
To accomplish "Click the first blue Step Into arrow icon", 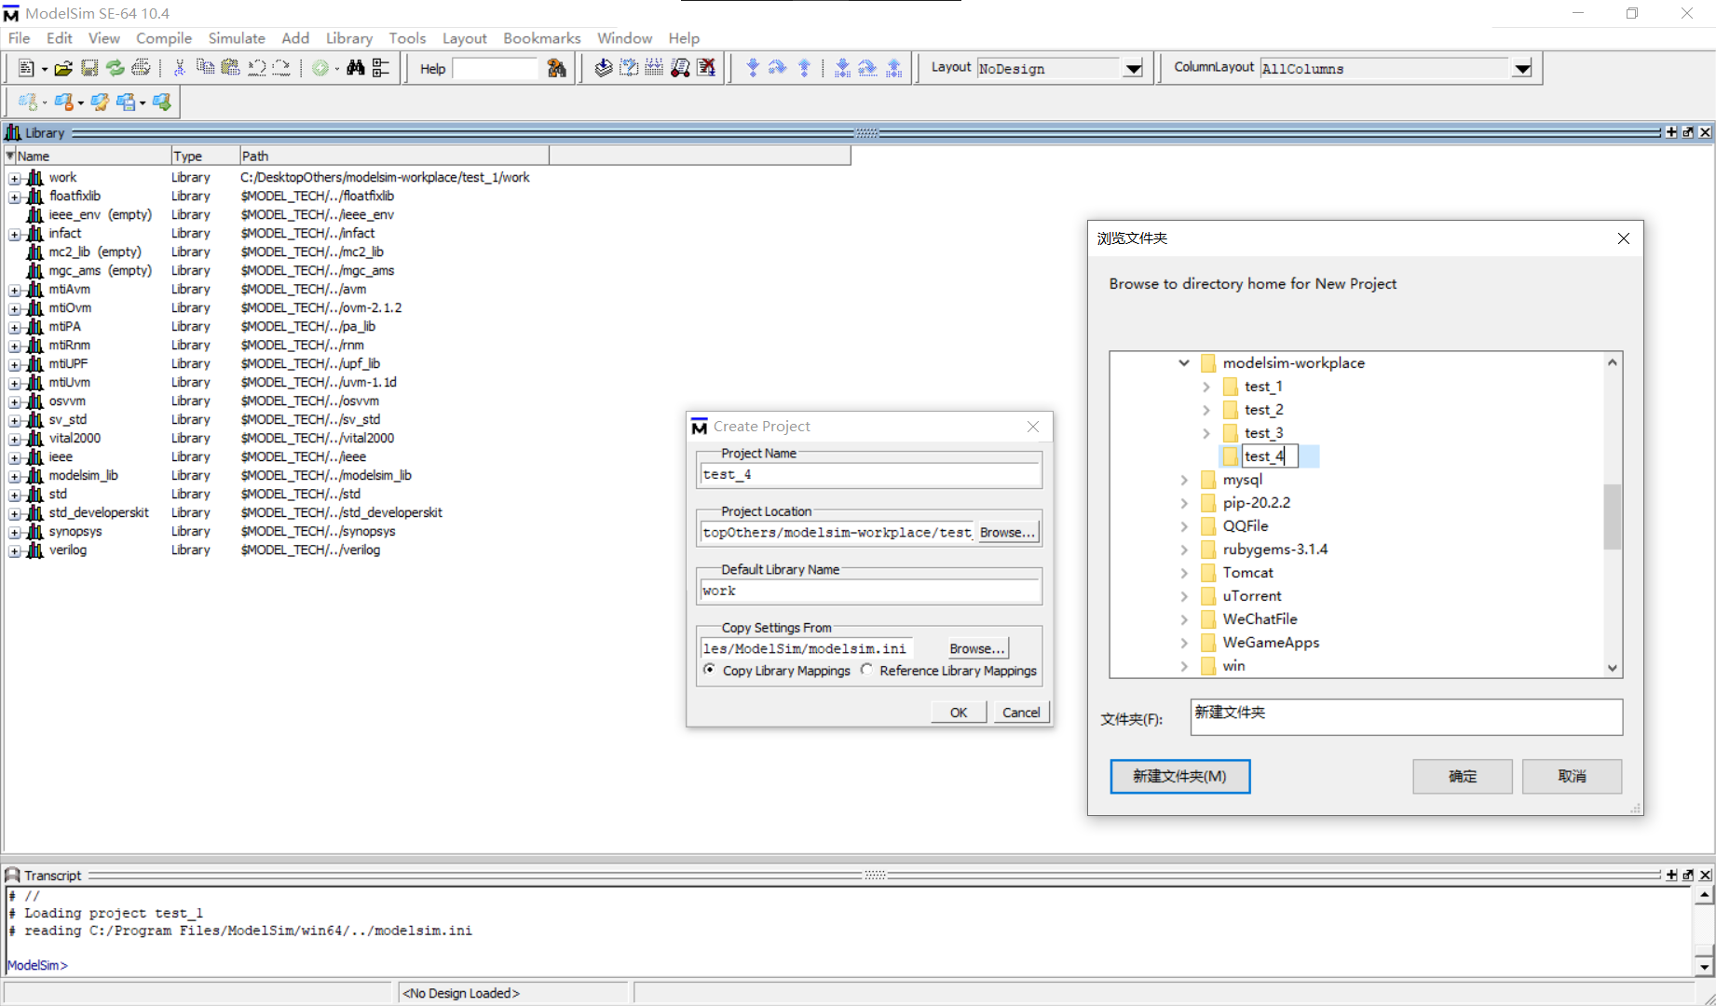I will tap(753, 68).
